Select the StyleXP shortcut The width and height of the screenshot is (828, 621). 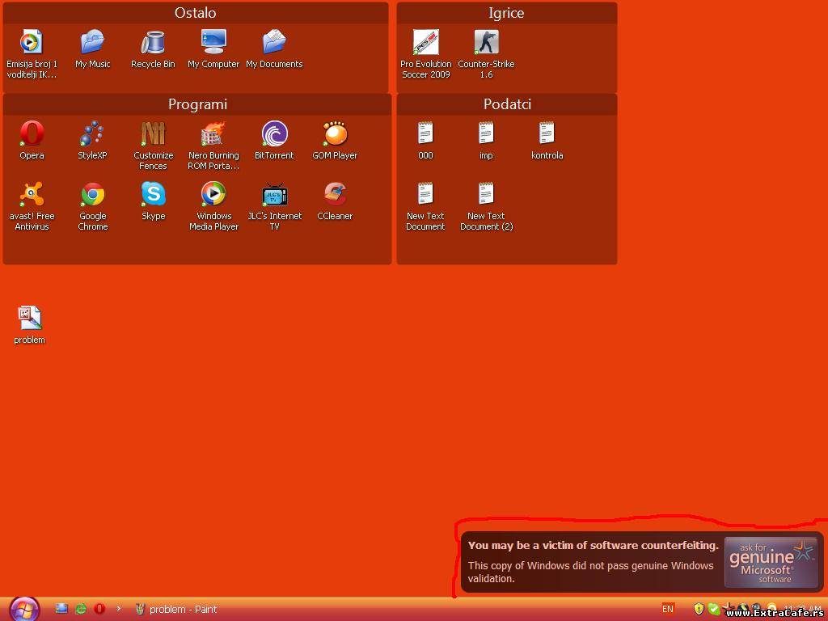point(92,140)
